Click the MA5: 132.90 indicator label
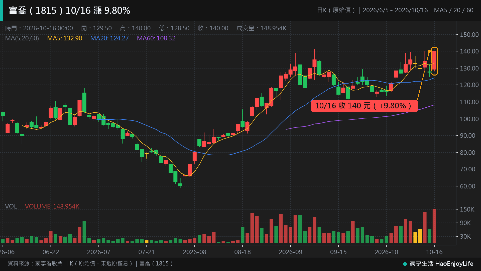This screenshot has width=481, height=271. (65, 38)
